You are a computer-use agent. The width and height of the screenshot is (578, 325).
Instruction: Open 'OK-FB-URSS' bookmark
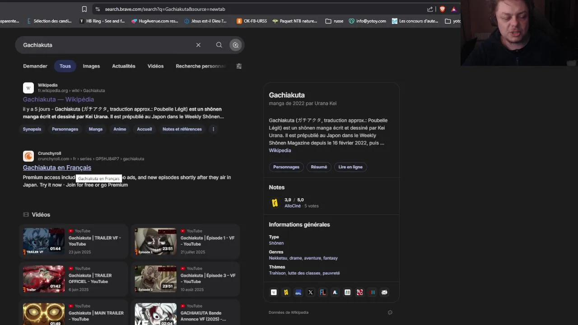point(252,21)
